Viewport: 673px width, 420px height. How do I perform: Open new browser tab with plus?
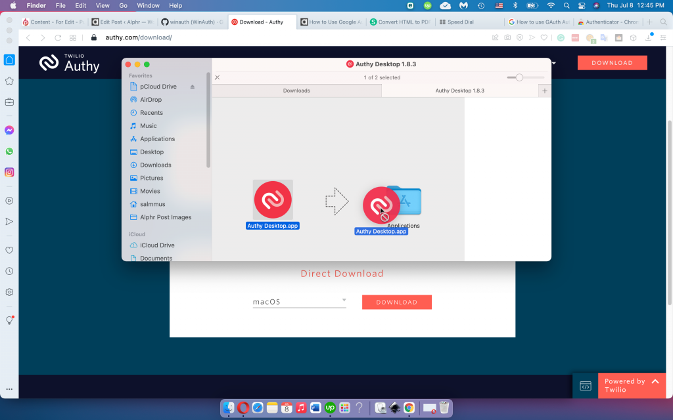[x=649, y=22]
